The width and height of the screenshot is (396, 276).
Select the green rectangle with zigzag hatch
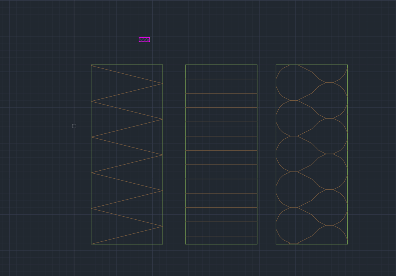[x=127, y=154]
